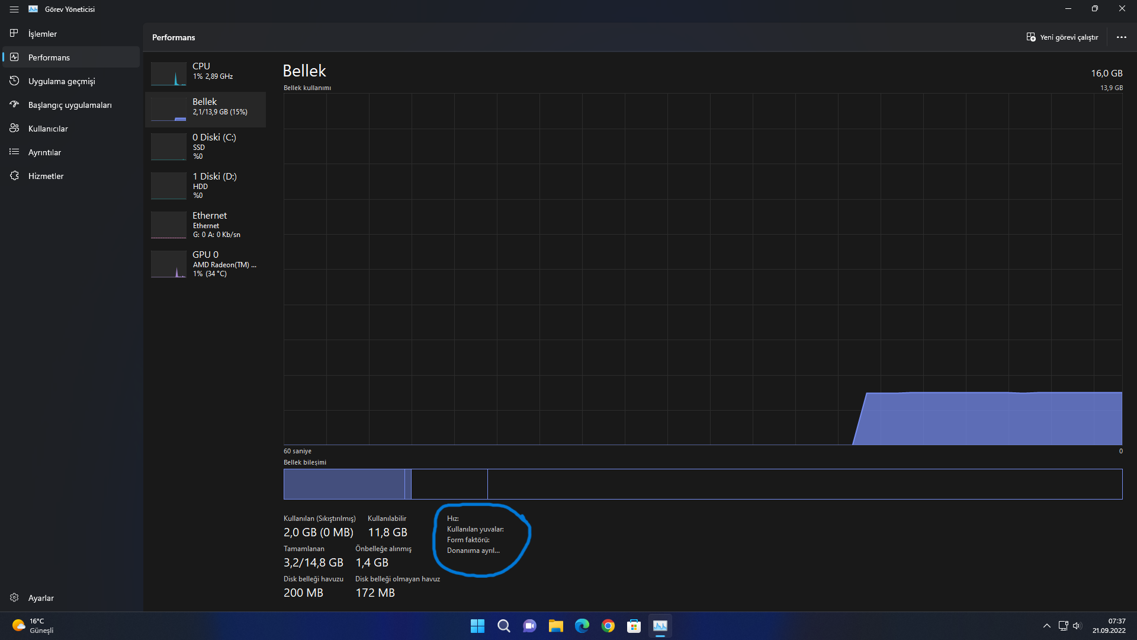
Task: Launch Google Chrome from taskbar
Action: 608,626
